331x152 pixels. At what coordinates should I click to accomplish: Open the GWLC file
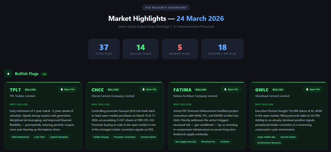click(x=313, y=89)
